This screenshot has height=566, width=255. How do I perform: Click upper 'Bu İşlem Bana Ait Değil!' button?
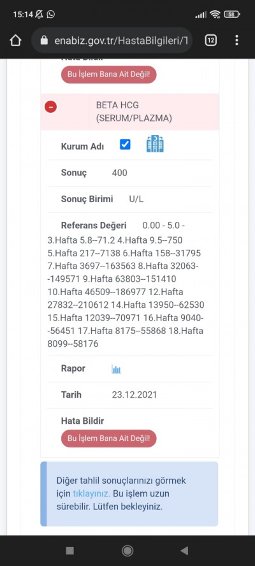109,75
